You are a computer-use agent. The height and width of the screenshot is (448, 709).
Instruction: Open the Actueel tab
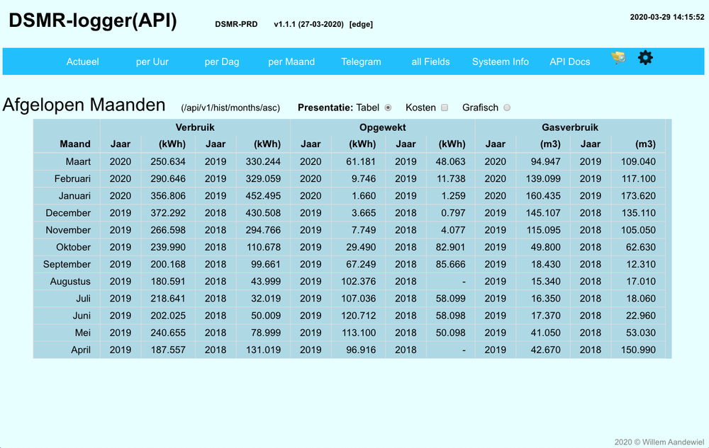tap(83, 62)
